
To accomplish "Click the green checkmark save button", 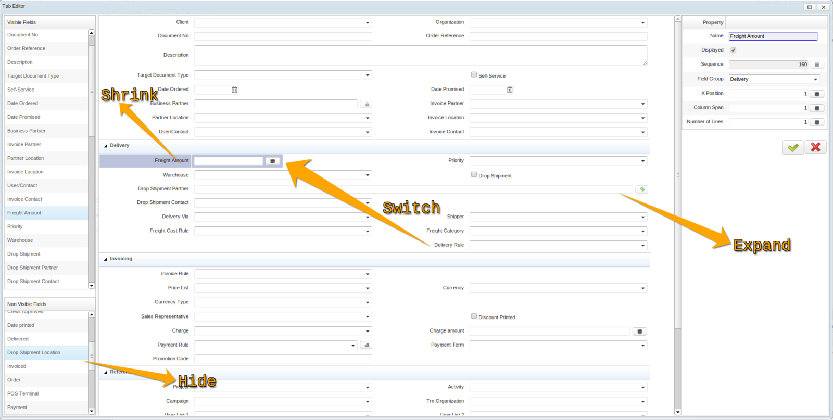I will point(792,148).
